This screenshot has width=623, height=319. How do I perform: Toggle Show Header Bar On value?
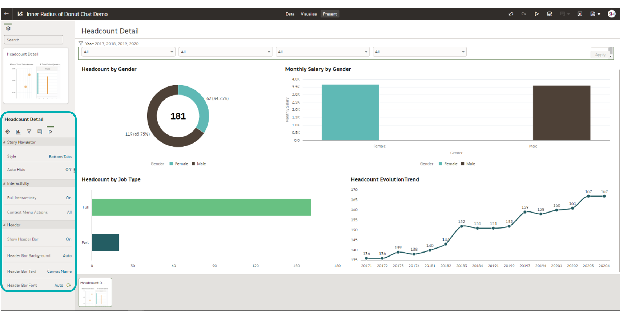click(x=68, y=239)
